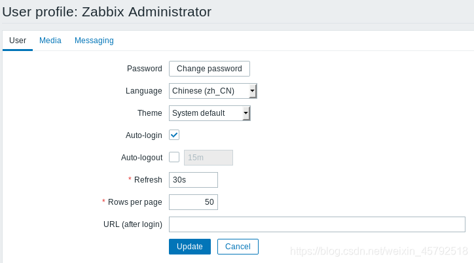Open the Messaging tab
Image resolution: width=474 pixels, height=263 pixels.
[x=94, y=41]
